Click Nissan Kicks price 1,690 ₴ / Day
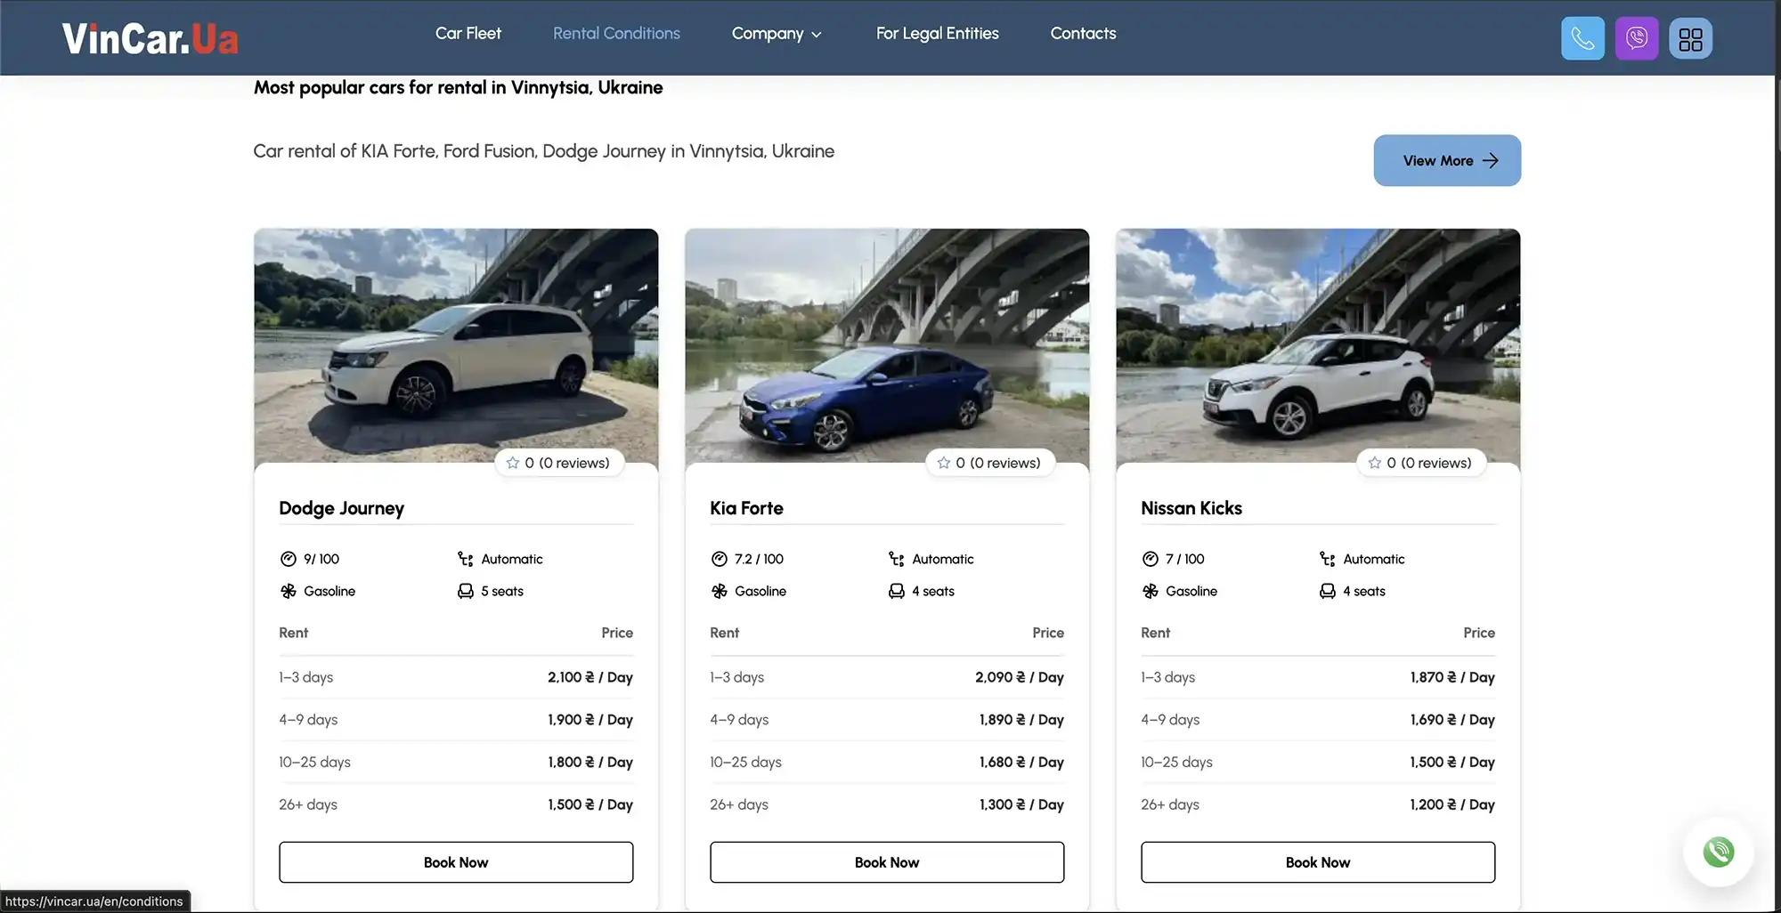The width and height of the screenshot is (1781, 913). [1452, 720]
